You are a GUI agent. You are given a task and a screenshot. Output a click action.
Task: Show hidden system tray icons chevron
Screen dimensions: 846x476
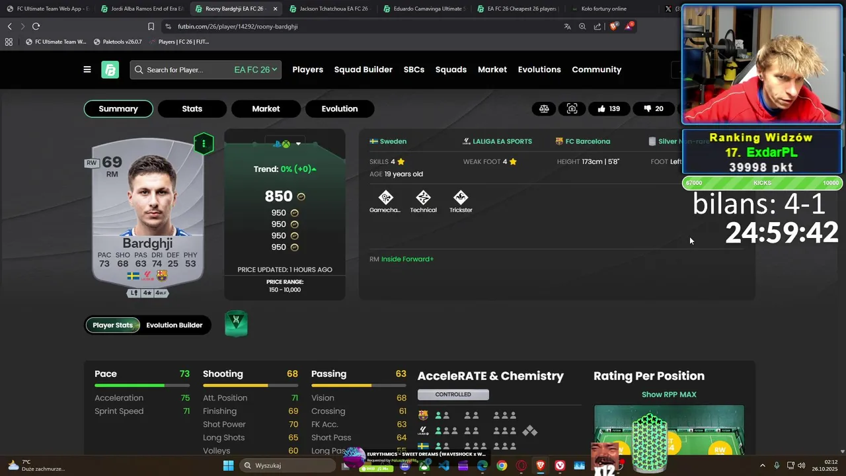tap(762, 465)
